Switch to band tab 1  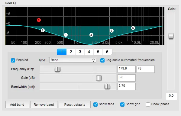62,52
